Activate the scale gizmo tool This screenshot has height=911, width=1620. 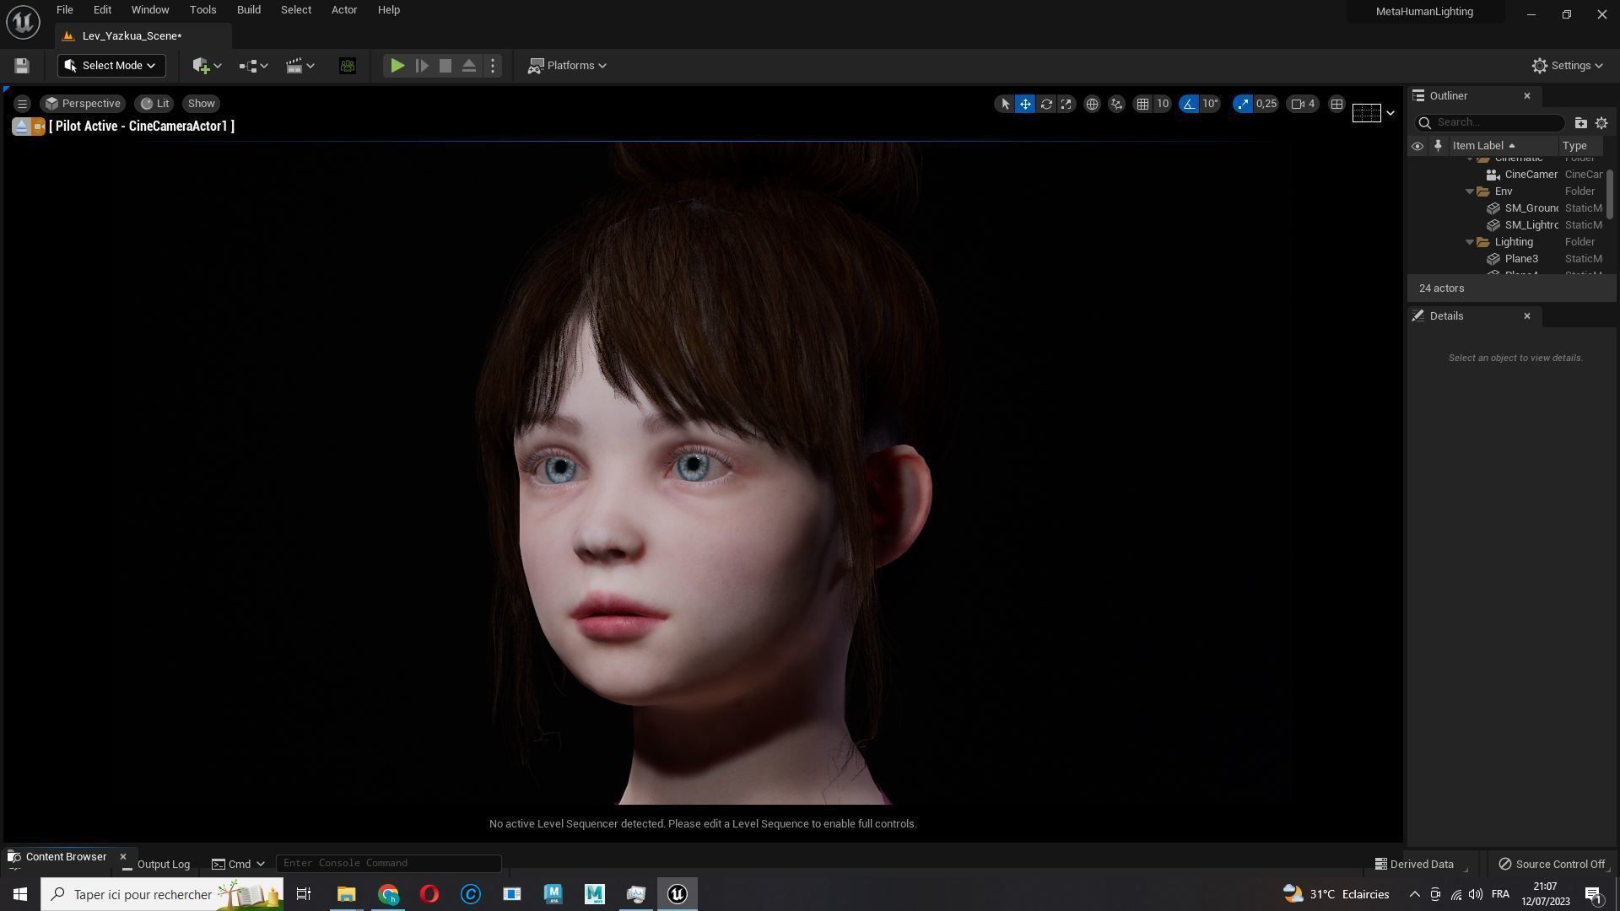[1066, 104]
